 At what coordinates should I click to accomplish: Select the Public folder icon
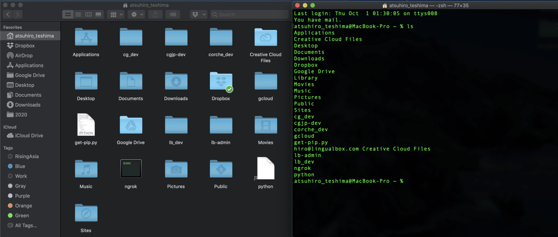point(221,169)
